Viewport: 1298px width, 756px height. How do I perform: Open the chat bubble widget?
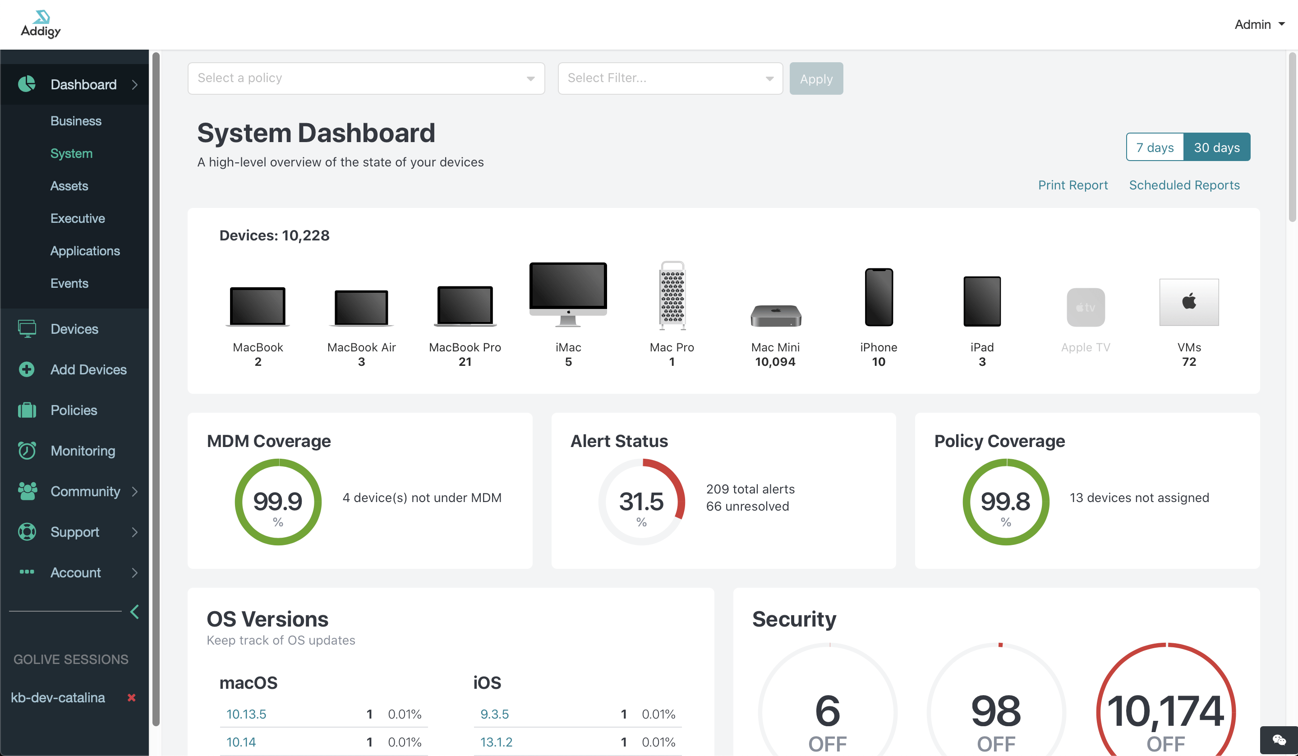pos(1279,740)
